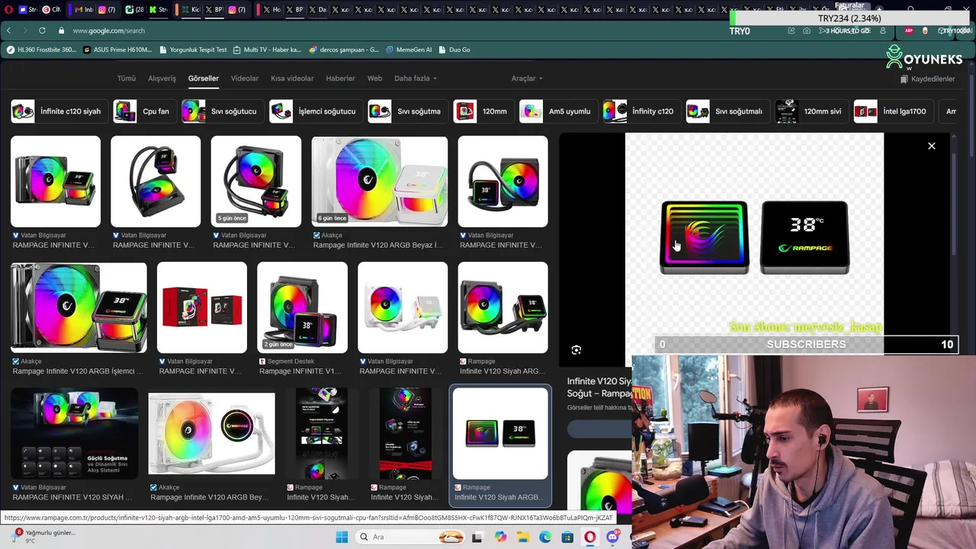Switch to the Alışveriş search tab
The height and width of the screenshot is (549, 976).
tap(162, 79)
